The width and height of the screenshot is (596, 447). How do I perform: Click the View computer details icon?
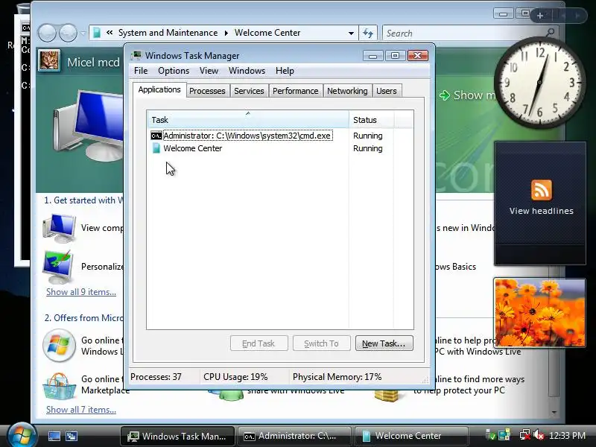(x=60, y=228)
